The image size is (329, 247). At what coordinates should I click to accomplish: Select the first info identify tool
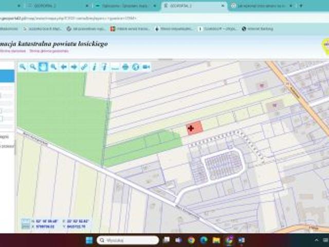(x=95, y=67)
